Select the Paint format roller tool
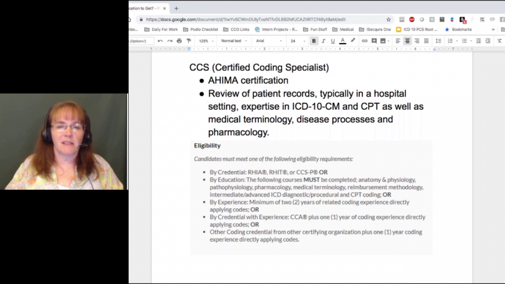505x284 pixels. coord(189,41)
